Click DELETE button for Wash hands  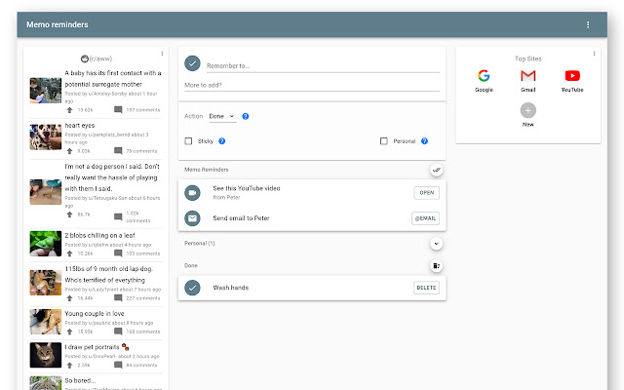426,288
